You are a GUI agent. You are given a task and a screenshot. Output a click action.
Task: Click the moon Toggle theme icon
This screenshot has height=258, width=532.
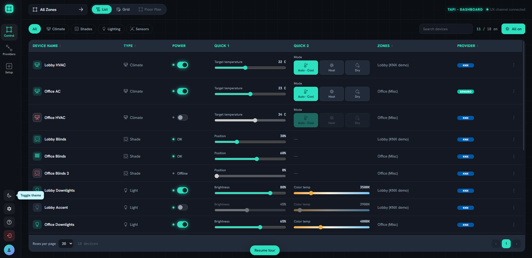(x=9, y=195)
